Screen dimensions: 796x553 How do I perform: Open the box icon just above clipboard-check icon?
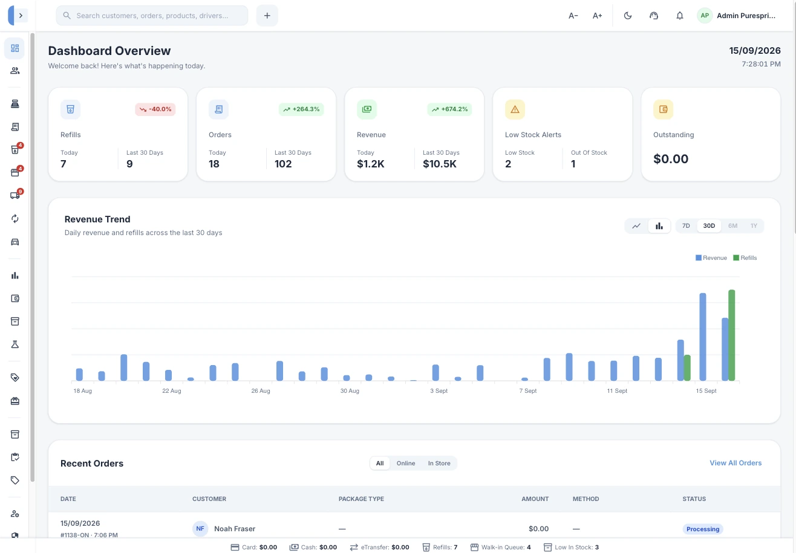pos(15,435)
